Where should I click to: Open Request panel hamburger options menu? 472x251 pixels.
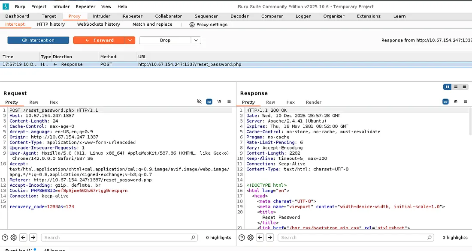click(229, 102)
